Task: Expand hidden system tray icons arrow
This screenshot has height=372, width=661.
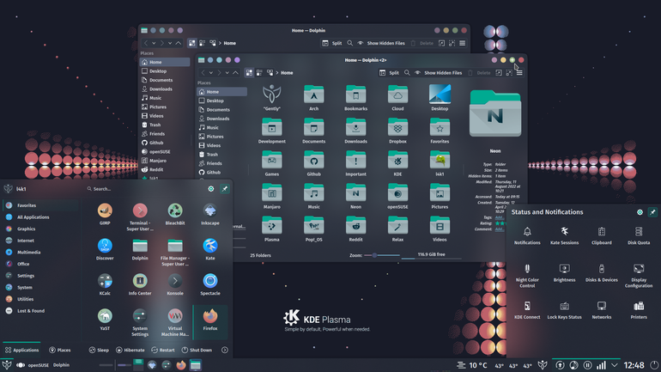Action: tap(615, 365)
